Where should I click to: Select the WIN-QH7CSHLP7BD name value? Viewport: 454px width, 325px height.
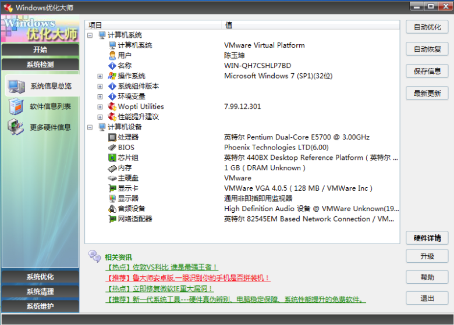coord(257,66)
